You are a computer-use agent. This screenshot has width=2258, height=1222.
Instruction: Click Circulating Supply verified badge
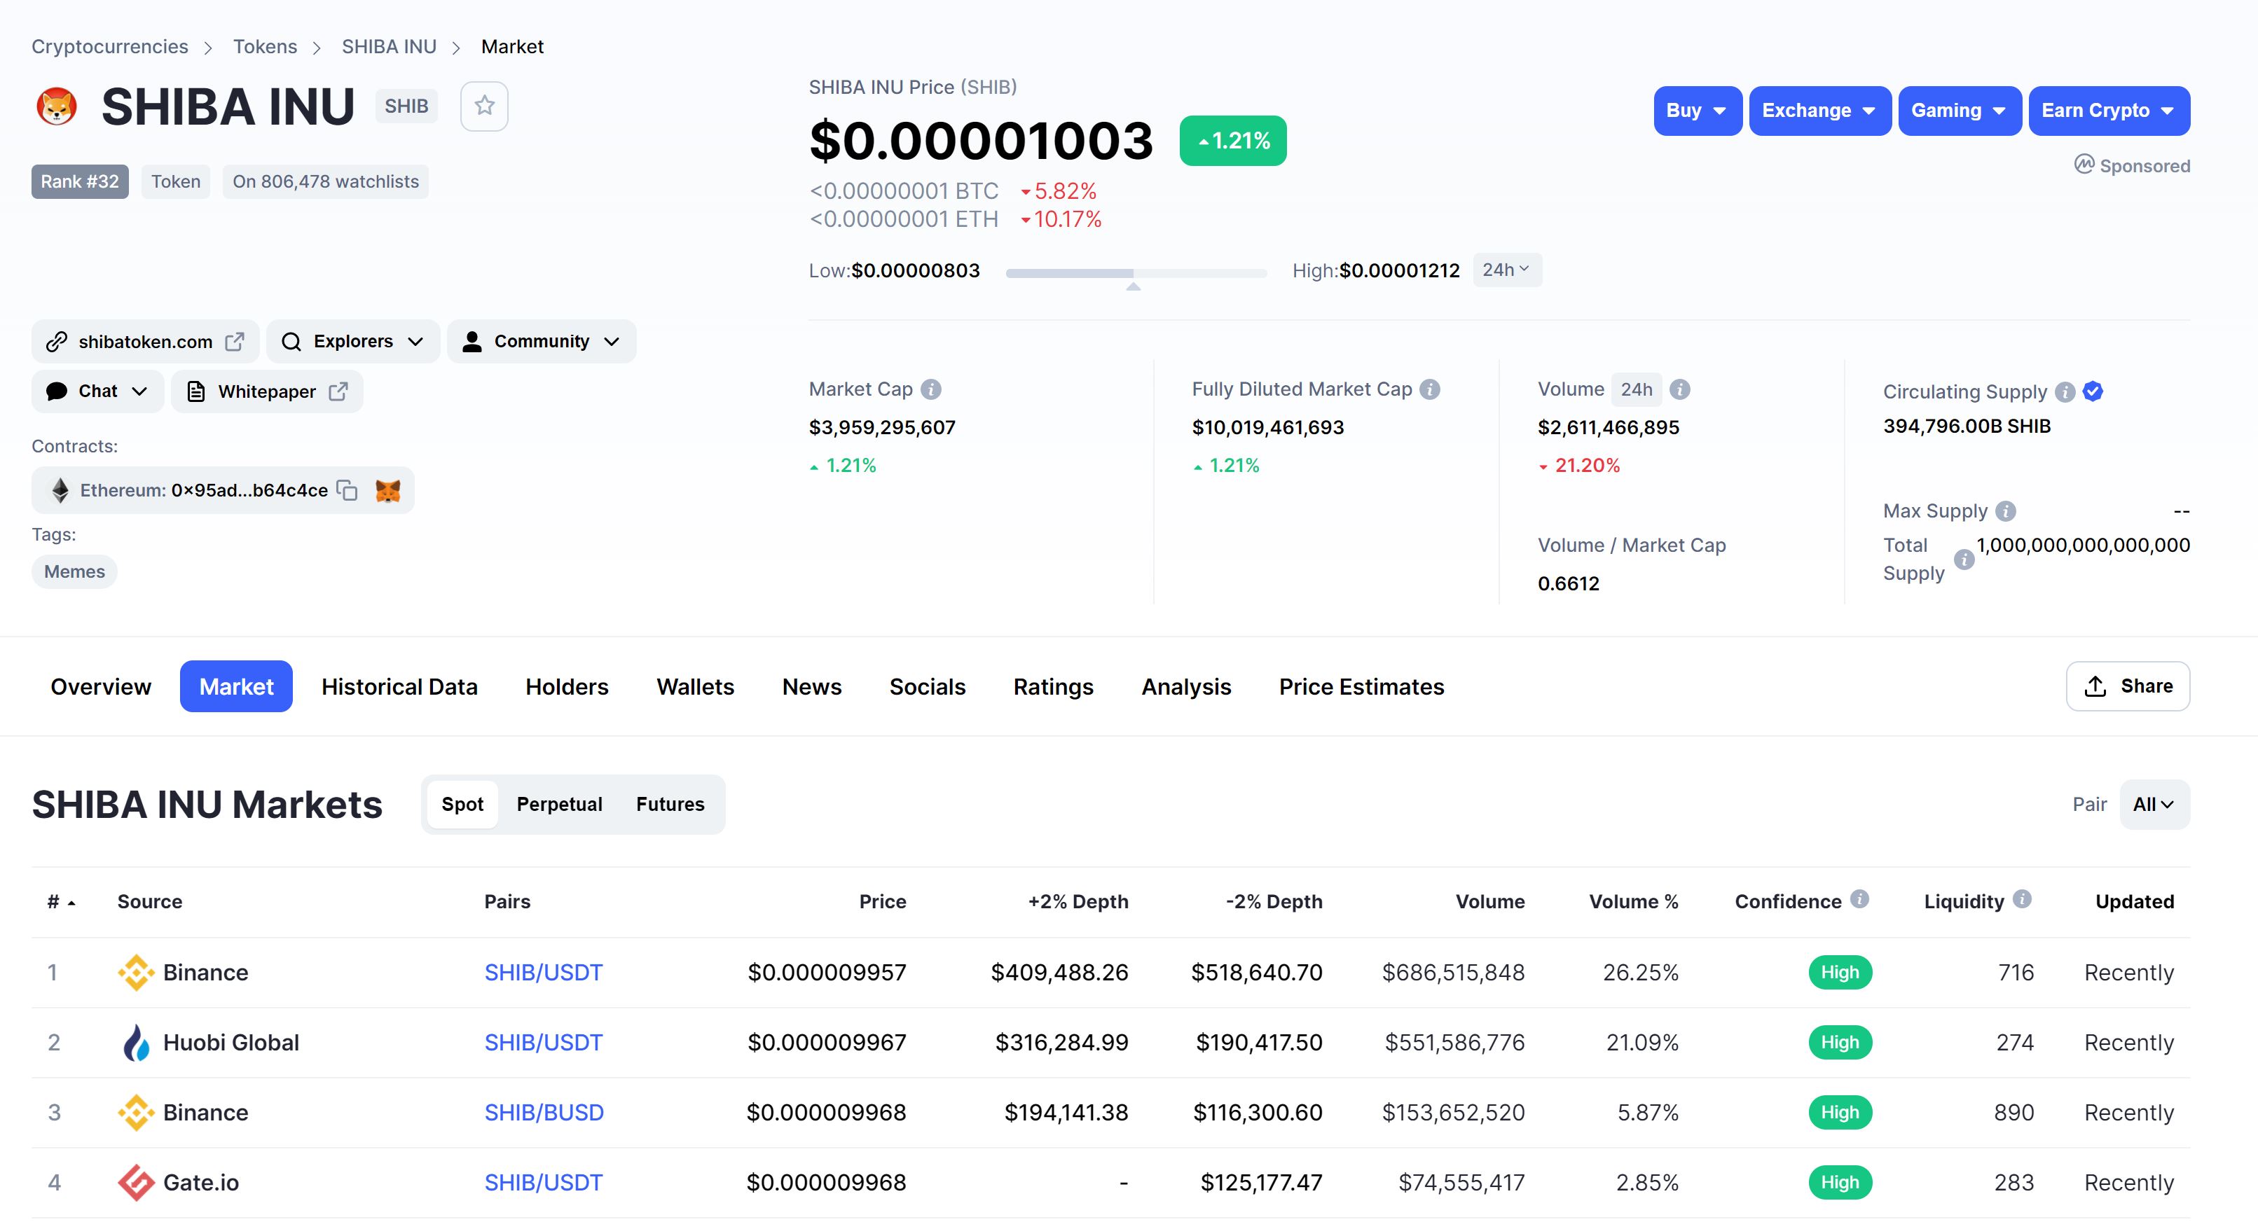click(x=2093, y=391)
